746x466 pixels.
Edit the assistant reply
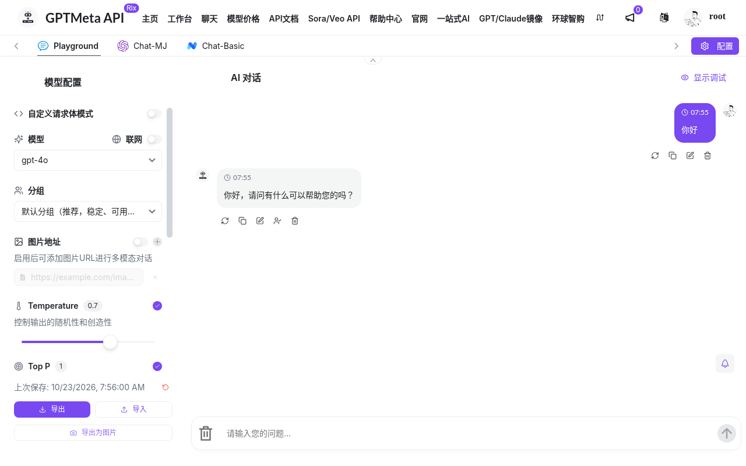tap(260, 221)
